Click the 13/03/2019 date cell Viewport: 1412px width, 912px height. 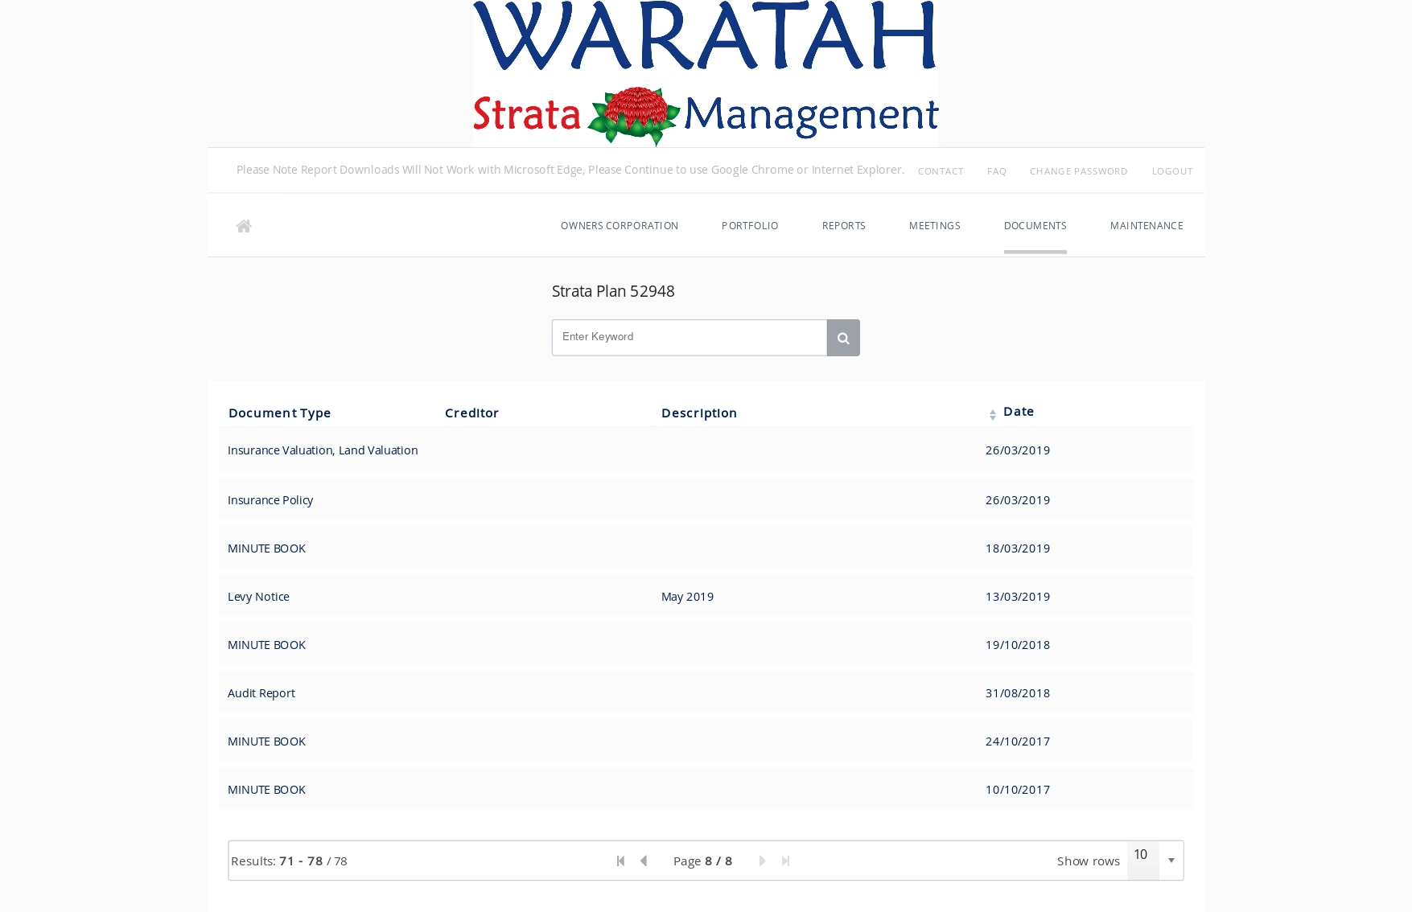(x=1018, y=597)
